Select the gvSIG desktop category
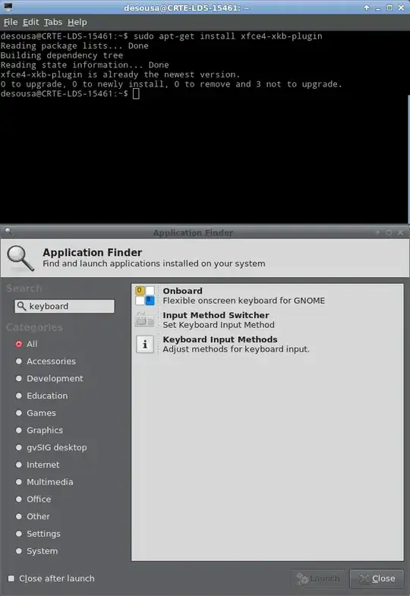Screen dimensions: 410x596 click(x=51, y=447)
